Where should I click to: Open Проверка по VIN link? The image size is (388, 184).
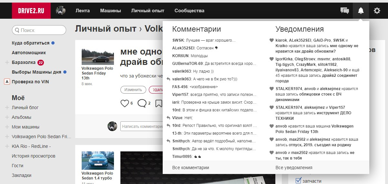pyautogui.click(x=30, y=82)
